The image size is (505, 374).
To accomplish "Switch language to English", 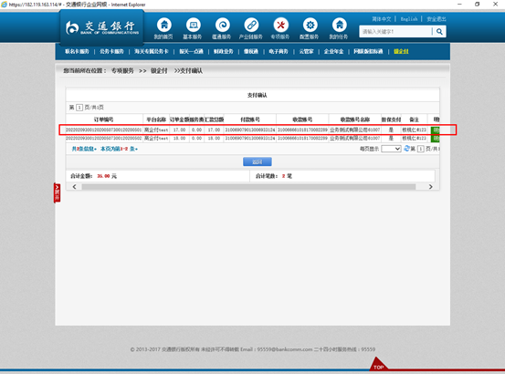I will tap(409, 19).
